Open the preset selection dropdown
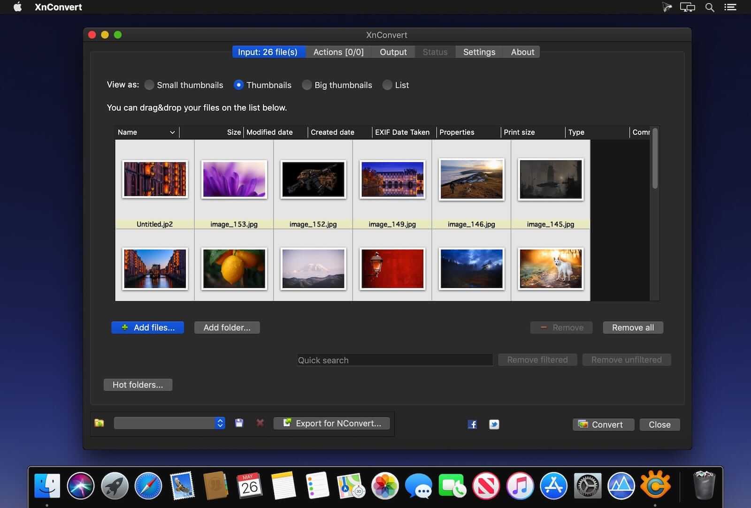This screenshot has width=751, height=508. pos(219,423)
